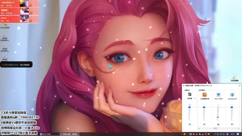
Task: Click the wallpaper64 volume slider handle
Action: 232,107
